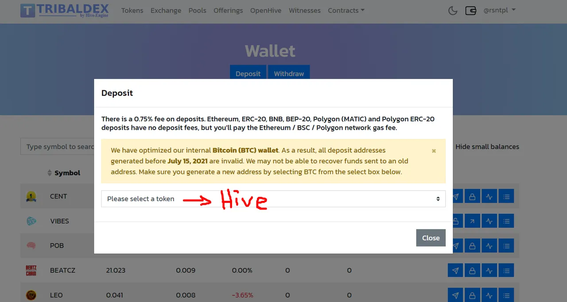
Task: Click the Tribaldex logo
Action: pyautogui.click(x=64, y=10)
